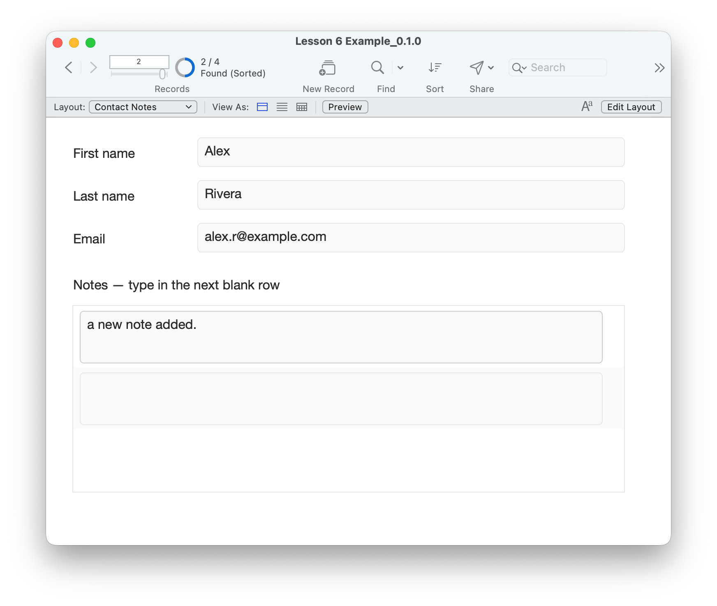Go to the next record arrow
Image resolution: width=717 pixels, height=606 pixels.
click(x=93, y=67)
